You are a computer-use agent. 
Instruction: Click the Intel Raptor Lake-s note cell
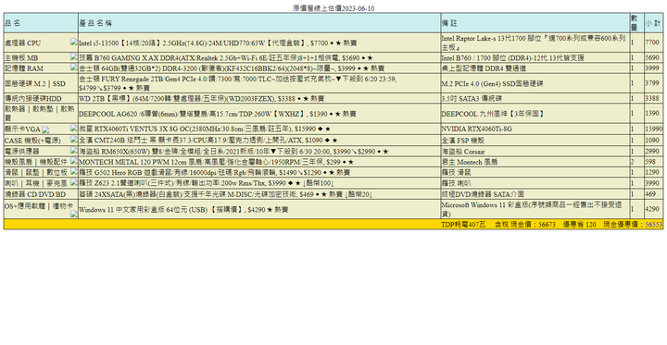[535, 43]
